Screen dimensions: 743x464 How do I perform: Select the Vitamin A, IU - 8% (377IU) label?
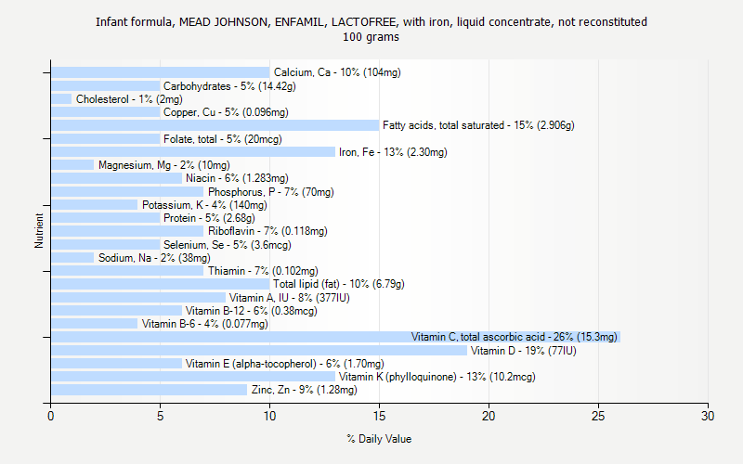[x=289, y=298]
